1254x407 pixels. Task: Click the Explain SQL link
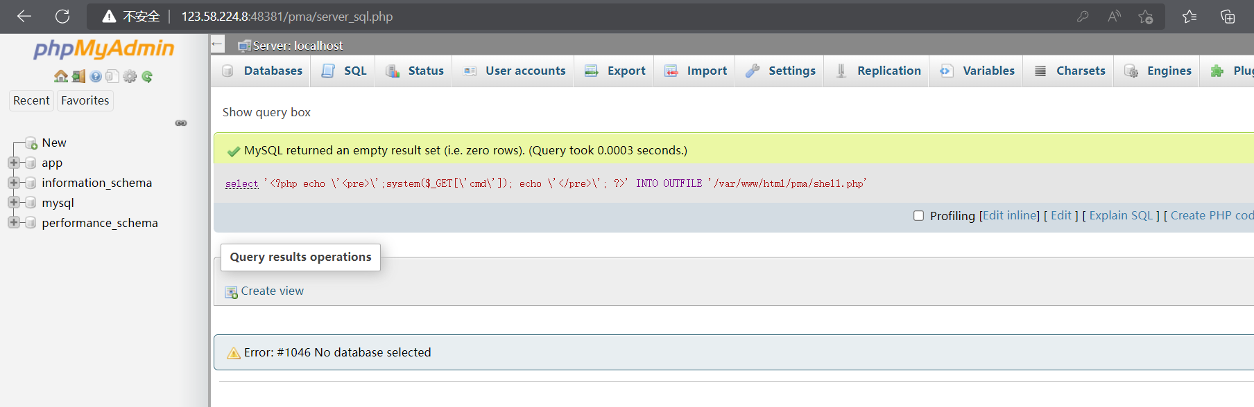[x=1121, y=215]
